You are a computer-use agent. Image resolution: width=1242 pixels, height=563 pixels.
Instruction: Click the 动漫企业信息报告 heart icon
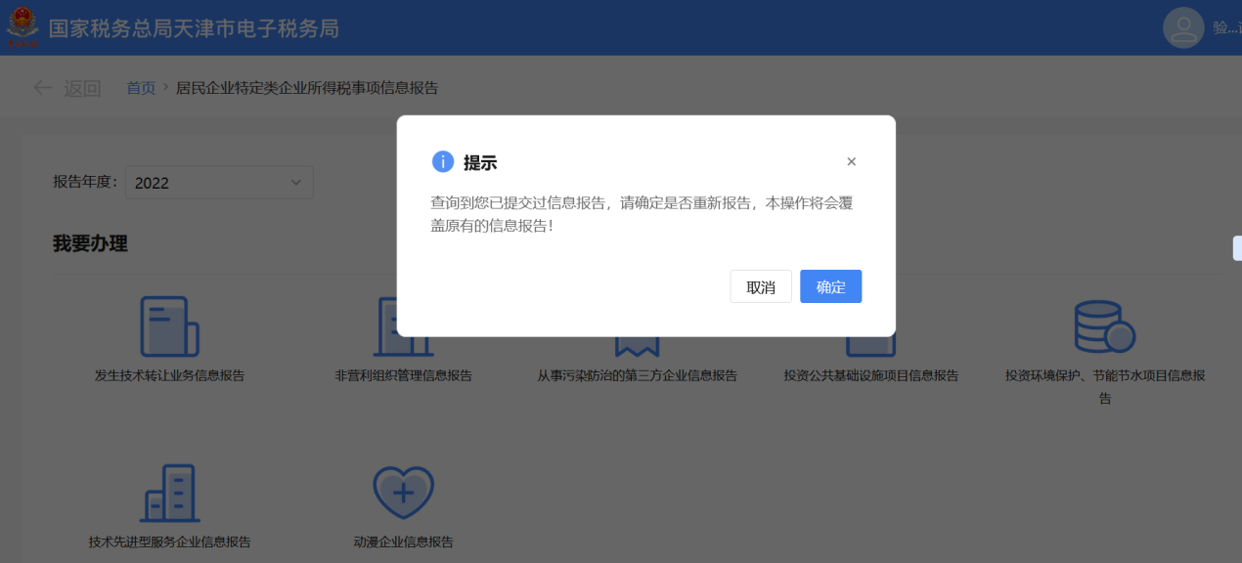(x=403, y=494)
